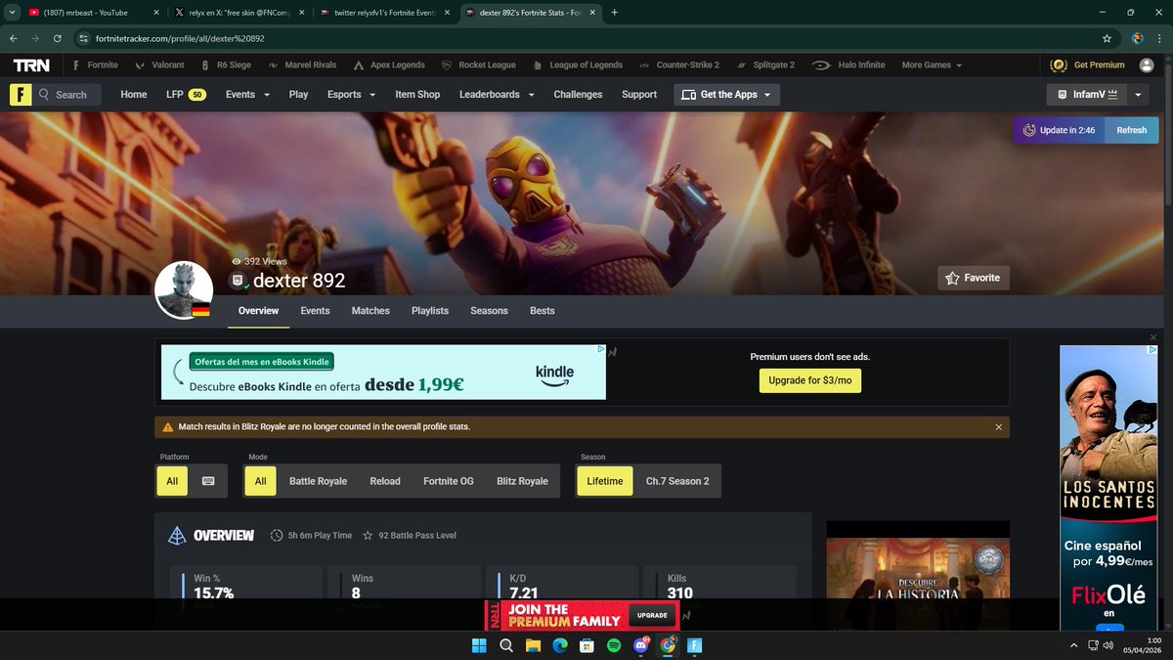
Task: Select All platform filter
Action: click(172, 481)
